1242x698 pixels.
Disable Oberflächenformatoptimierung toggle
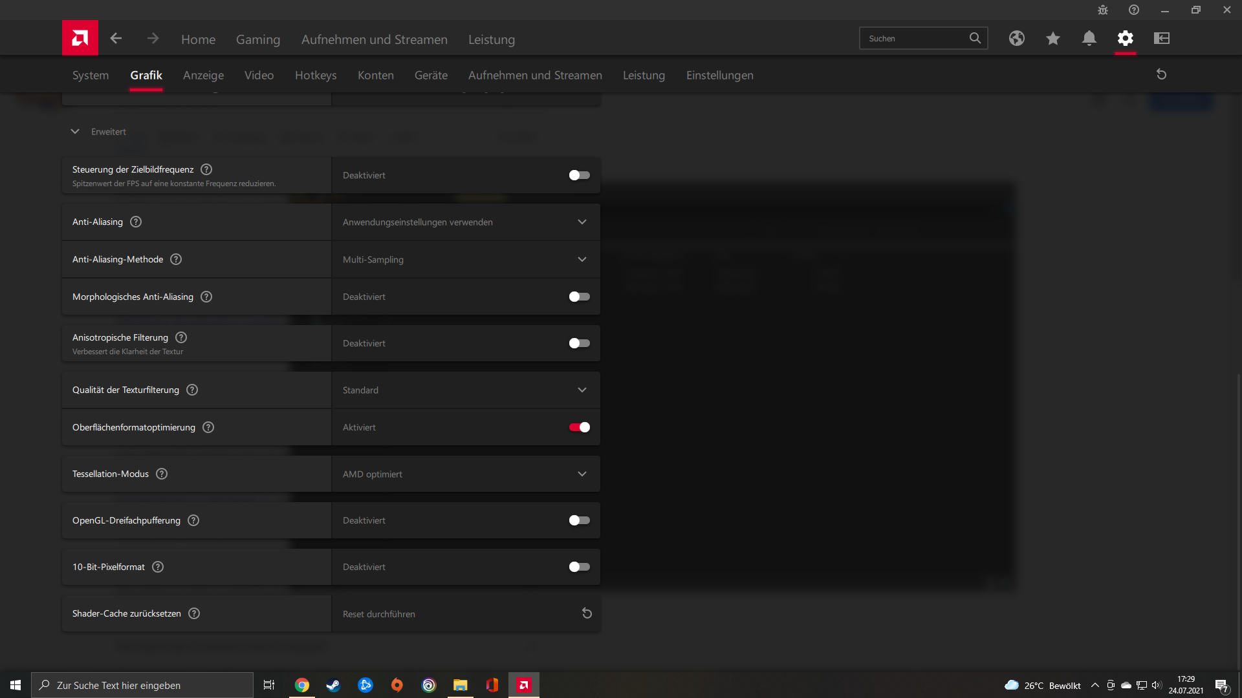tap(579, 427)
